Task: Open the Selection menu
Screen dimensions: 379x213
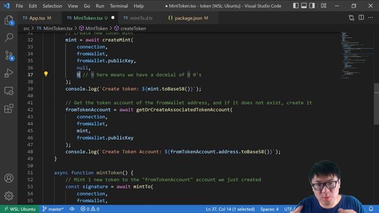Action: click(x=52, y=6)
